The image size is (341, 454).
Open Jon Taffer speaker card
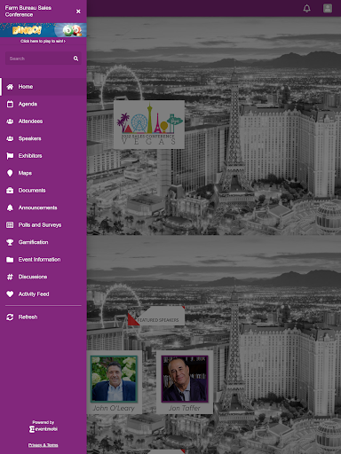point(185,382)
